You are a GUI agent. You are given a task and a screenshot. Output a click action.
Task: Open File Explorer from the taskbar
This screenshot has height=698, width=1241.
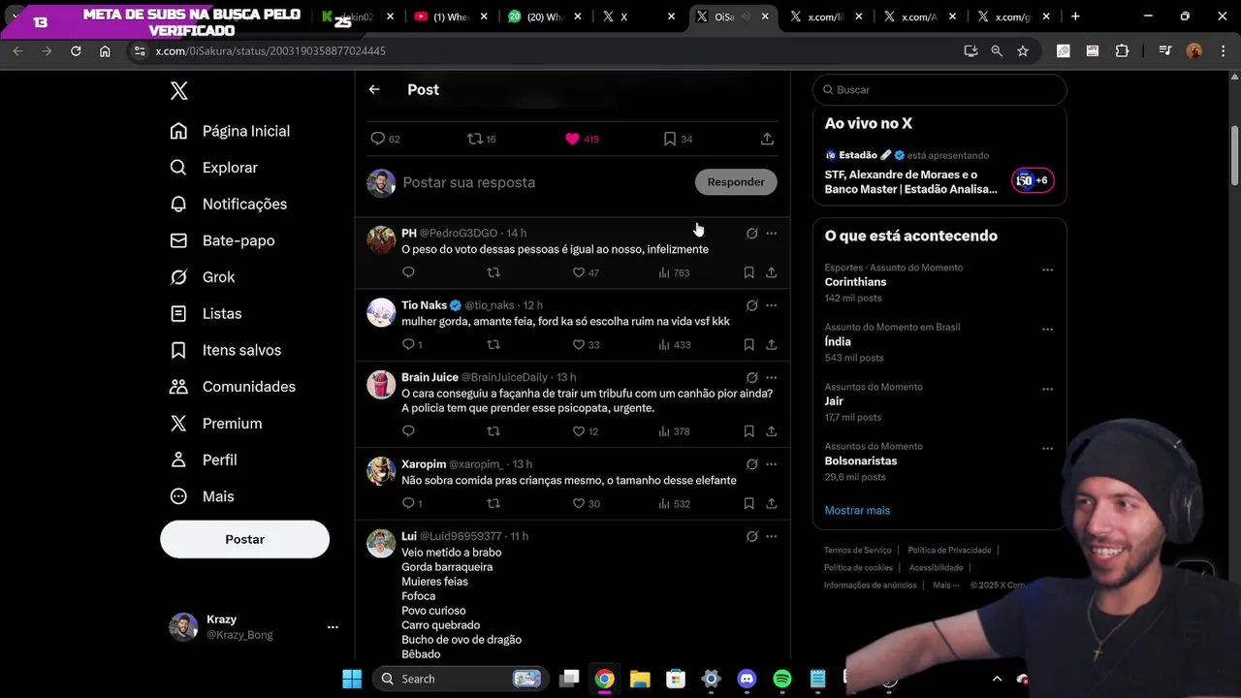[640, 679]
